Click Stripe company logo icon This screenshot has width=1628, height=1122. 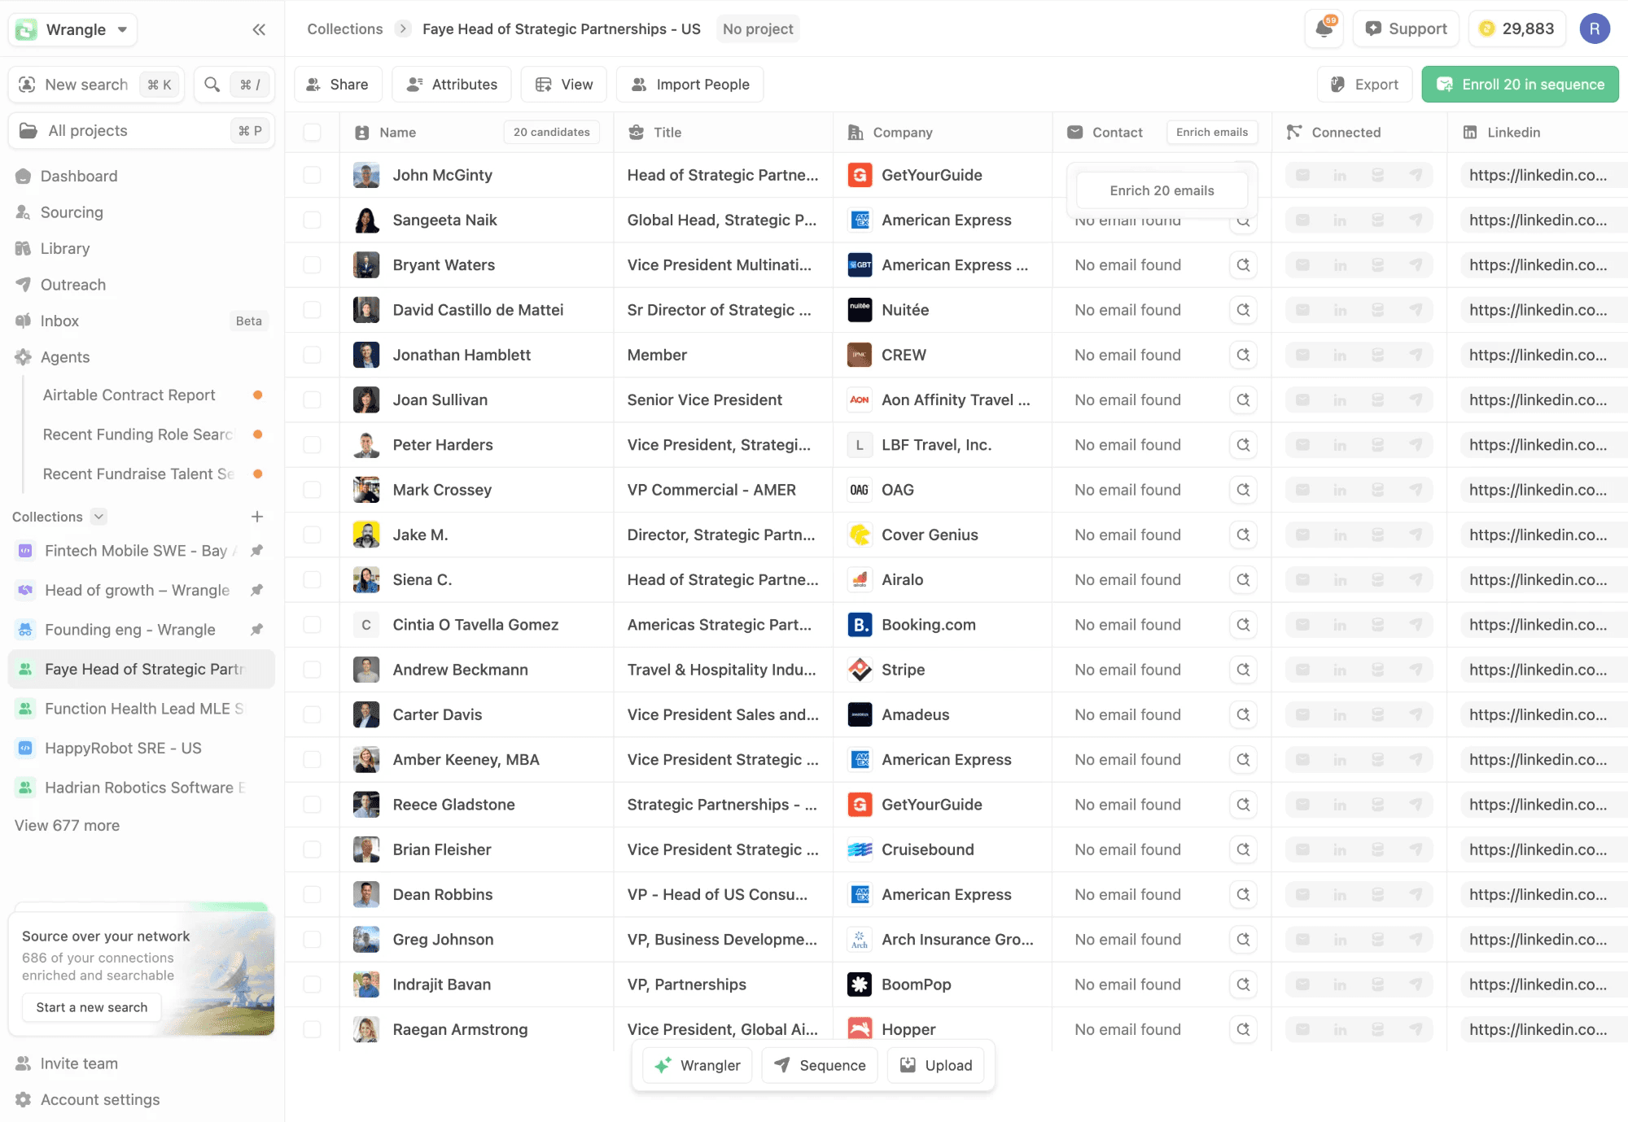tap(860, 670)
